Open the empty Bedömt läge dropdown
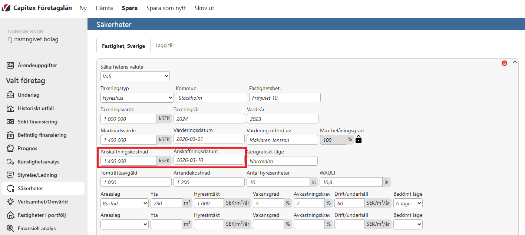The width and height of the screenshot is (525, 235). coord(408,224)
